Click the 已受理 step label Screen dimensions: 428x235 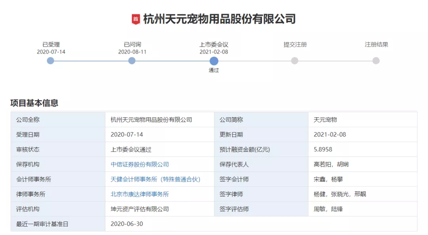51,44
